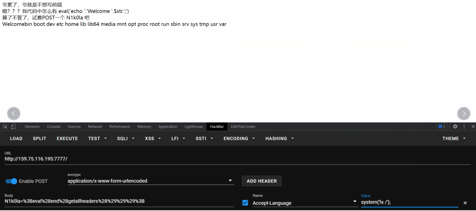This screenshot has width=476, height=211.
Task: Click the LOAD button
Action: (x=16, y=139)
